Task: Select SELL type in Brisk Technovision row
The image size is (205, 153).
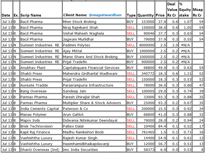Action: coord(131,126)
